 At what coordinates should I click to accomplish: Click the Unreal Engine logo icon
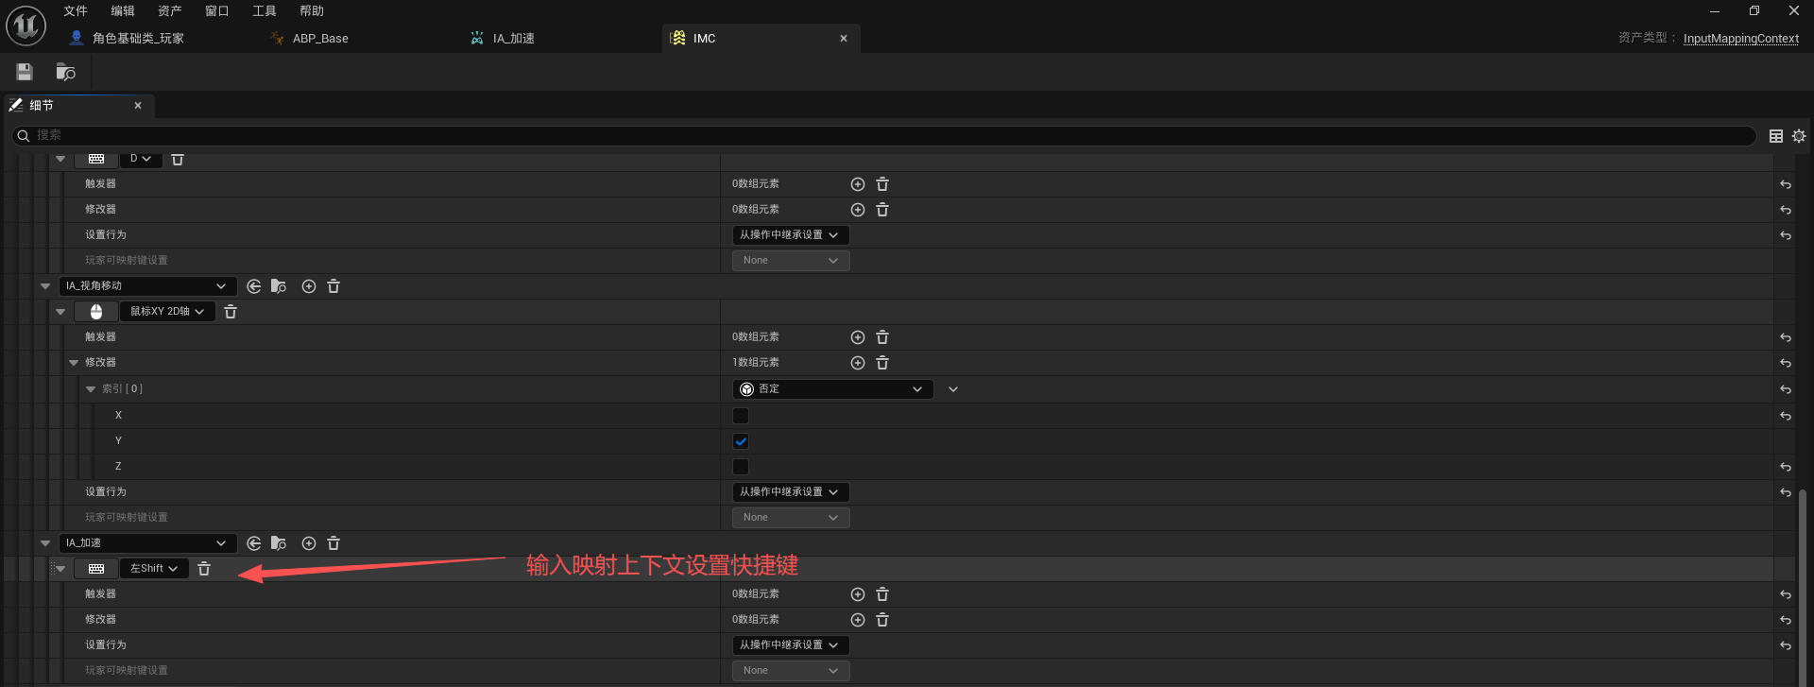tap(26, 26)
